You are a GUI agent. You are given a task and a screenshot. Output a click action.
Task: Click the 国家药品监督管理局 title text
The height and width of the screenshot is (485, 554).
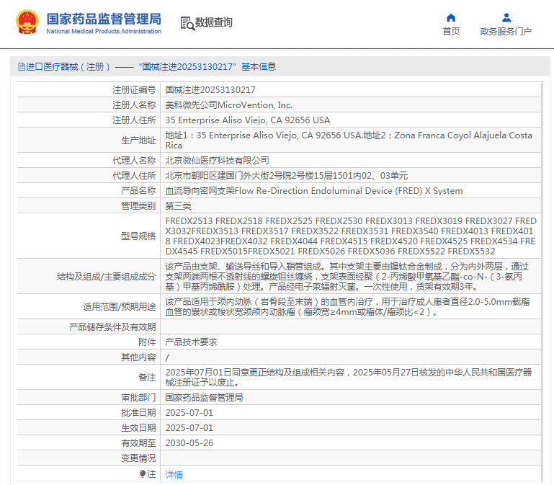coord(104,19)
